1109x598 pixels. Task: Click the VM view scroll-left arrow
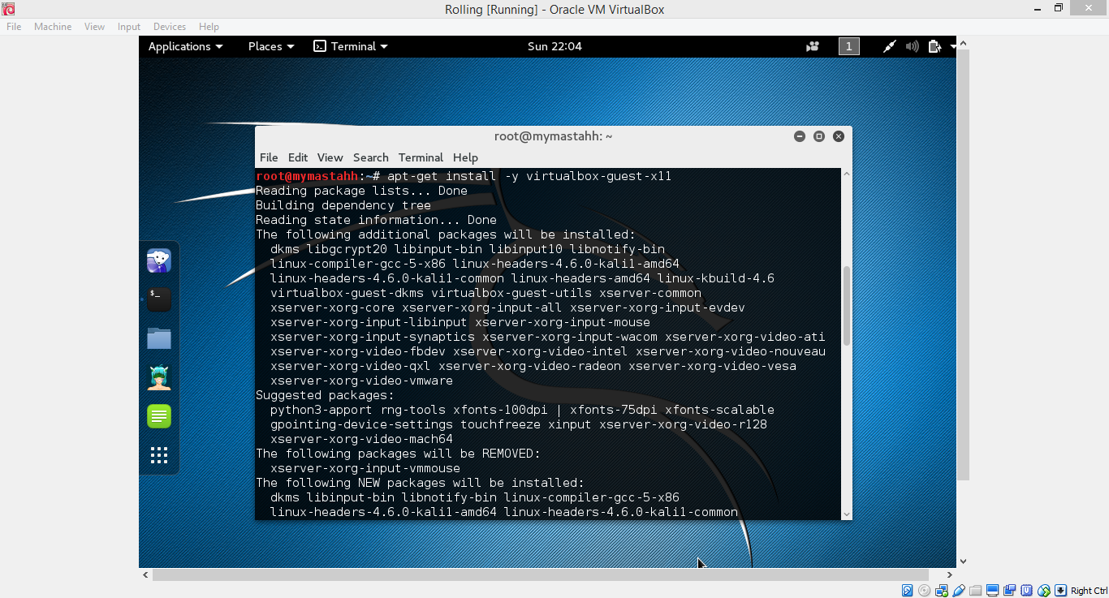[x=145, y=574]
